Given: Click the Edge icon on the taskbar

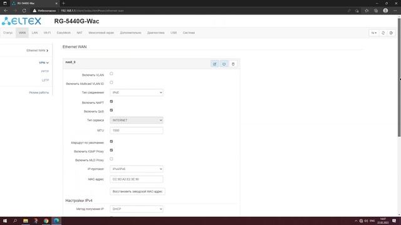Looking at the screenshot, I should [56, 221].
